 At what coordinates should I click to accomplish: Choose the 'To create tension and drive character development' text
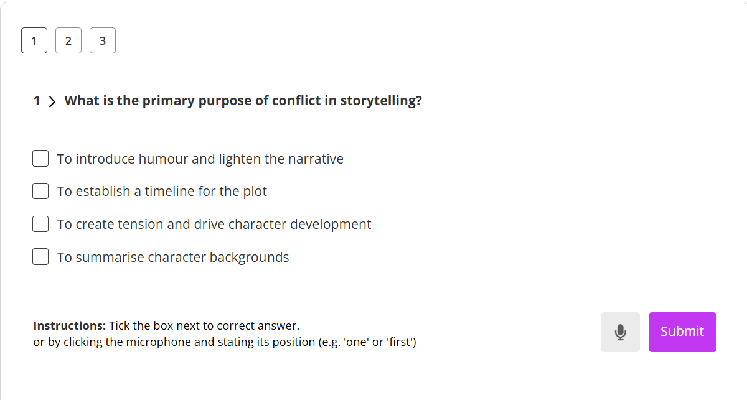point(214,224)
